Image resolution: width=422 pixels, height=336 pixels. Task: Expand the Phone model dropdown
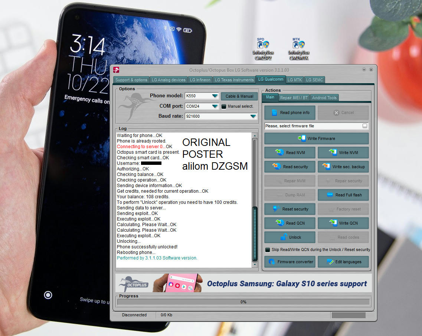(x=215, y=96)
